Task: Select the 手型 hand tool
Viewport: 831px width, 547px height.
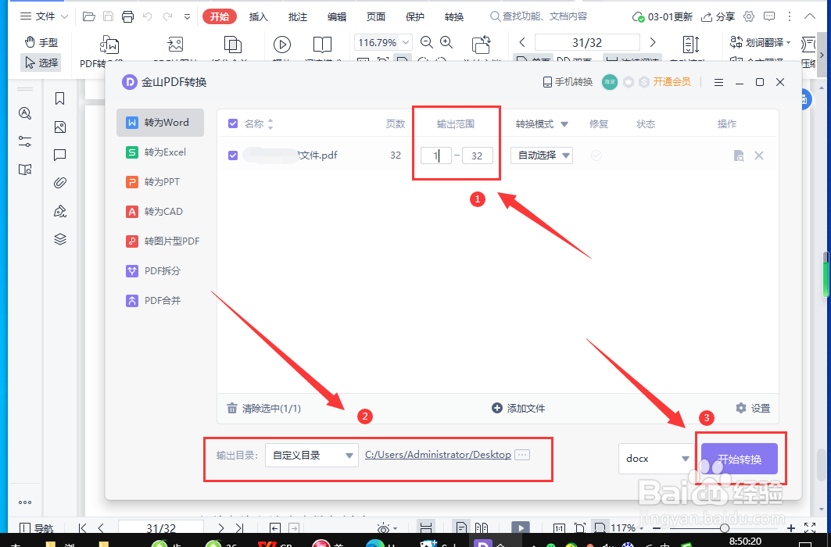Action: pyautogui.click(x=41, y=42)
